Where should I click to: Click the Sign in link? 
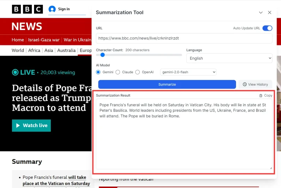(x=64, y=9)
